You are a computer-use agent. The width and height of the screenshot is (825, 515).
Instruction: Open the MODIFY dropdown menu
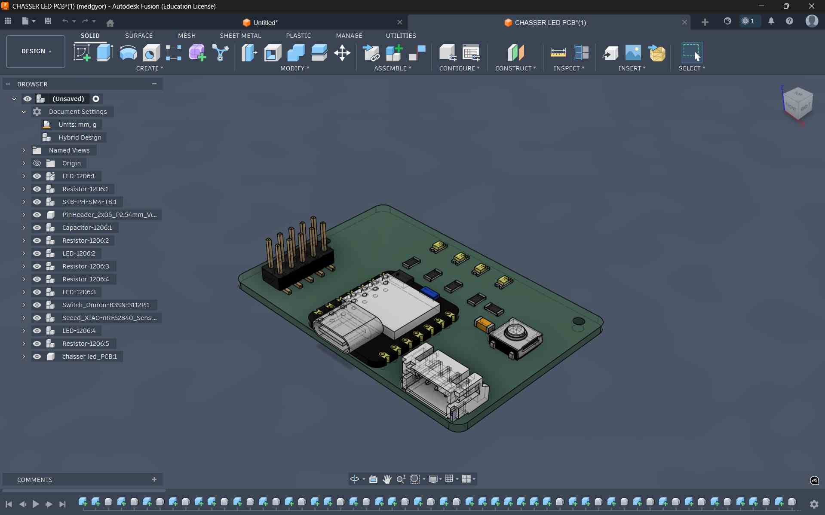coord(295,68)
